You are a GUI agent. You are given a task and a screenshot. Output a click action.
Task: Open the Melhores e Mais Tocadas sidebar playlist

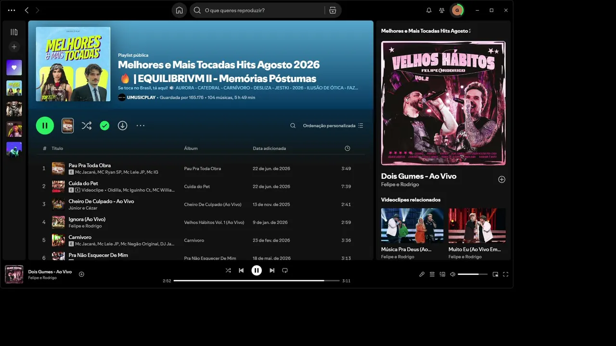pos(14,88)
